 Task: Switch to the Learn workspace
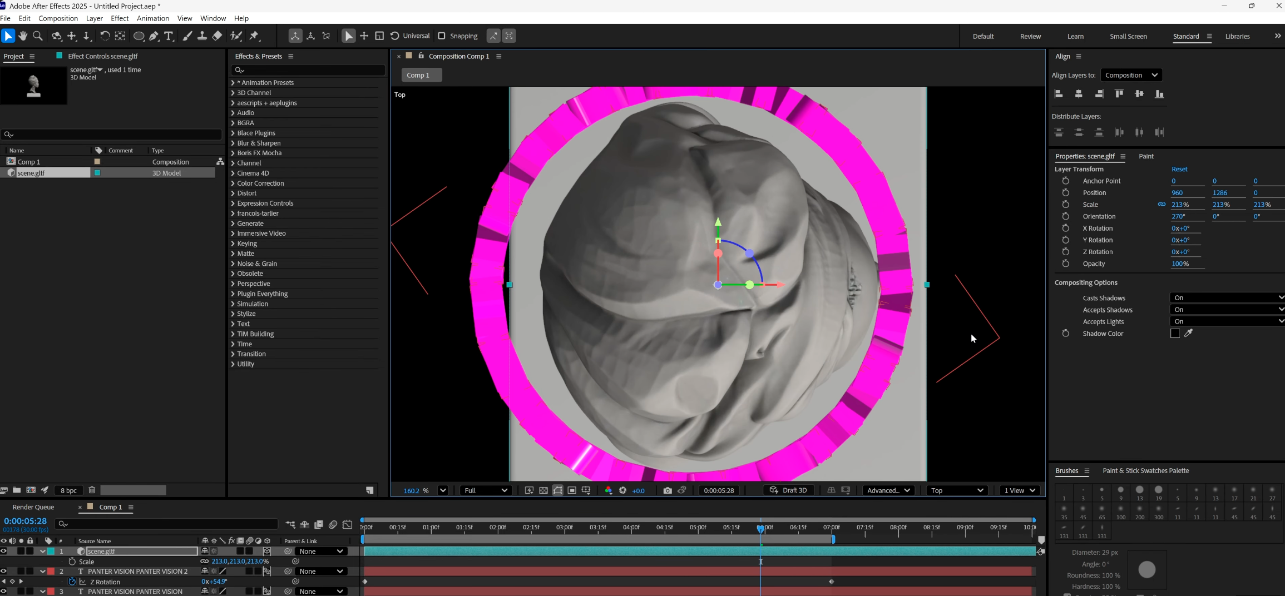tap(1075, 36)
